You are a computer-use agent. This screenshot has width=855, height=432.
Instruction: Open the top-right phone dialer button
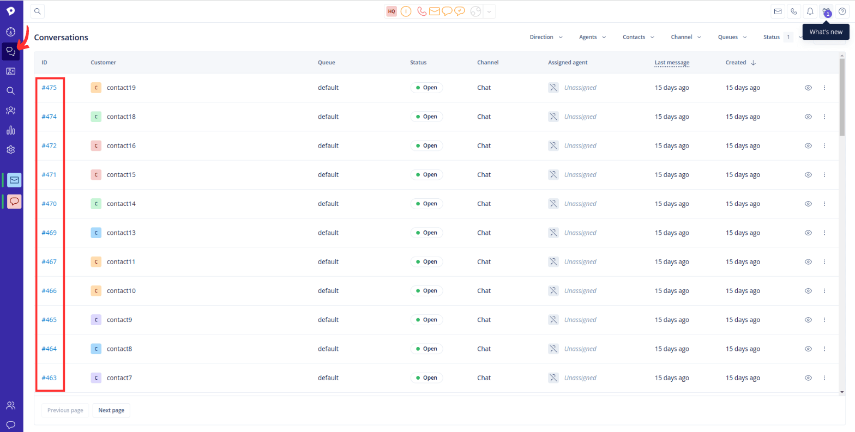[794, 11]
